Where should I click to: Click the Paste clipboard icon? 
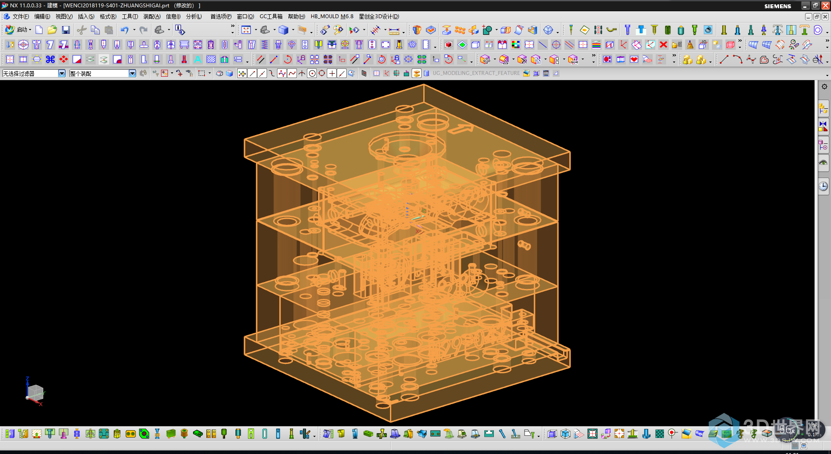click(109, 30)
